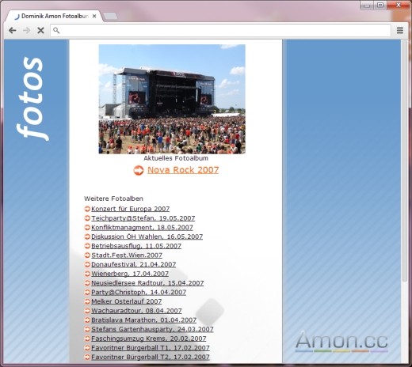This screenshot has height=367, width=412.
Task: Open Wienerberg, 17.04.2007 album
Action: coord(130,274)
